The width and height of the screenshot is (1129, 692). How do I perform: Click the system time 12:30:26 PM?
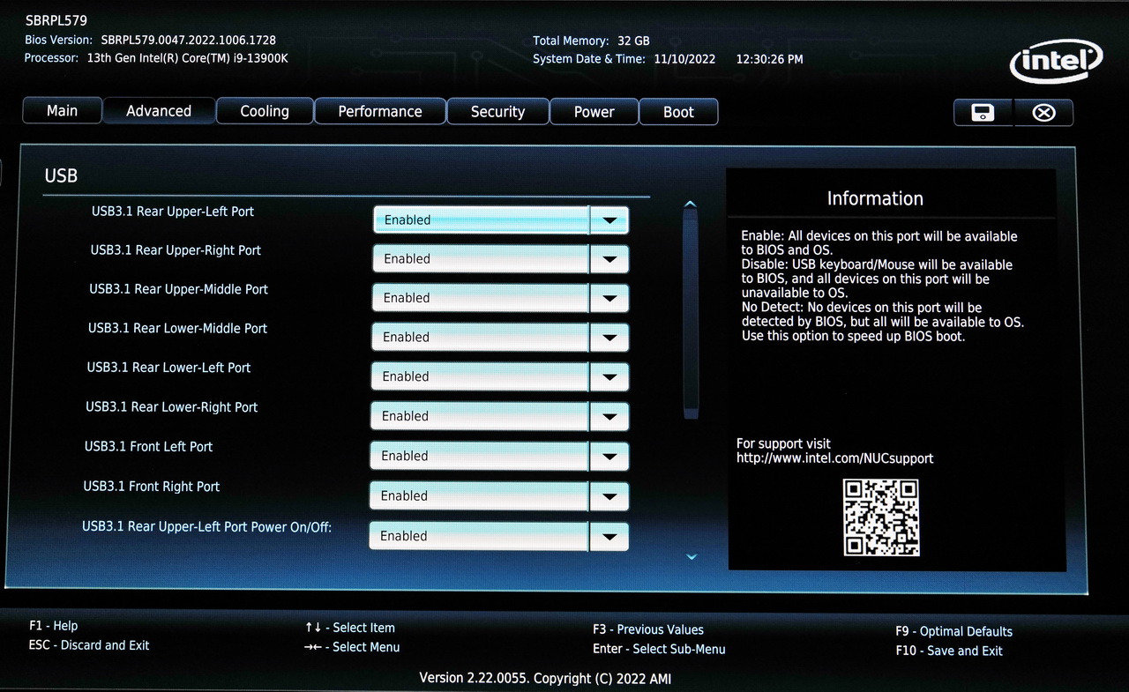pyautogui.click(x=770, y=59)
